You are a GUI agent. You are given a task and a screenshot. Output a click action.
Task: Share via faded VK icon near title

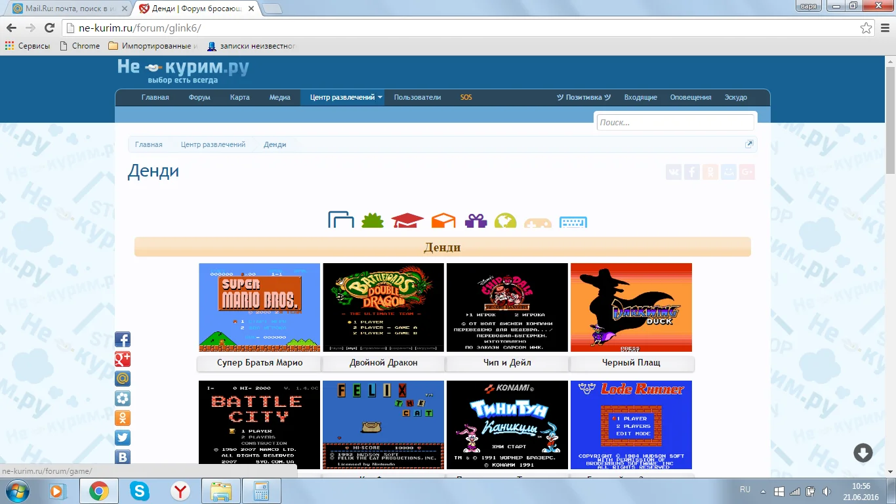point(674,172)
